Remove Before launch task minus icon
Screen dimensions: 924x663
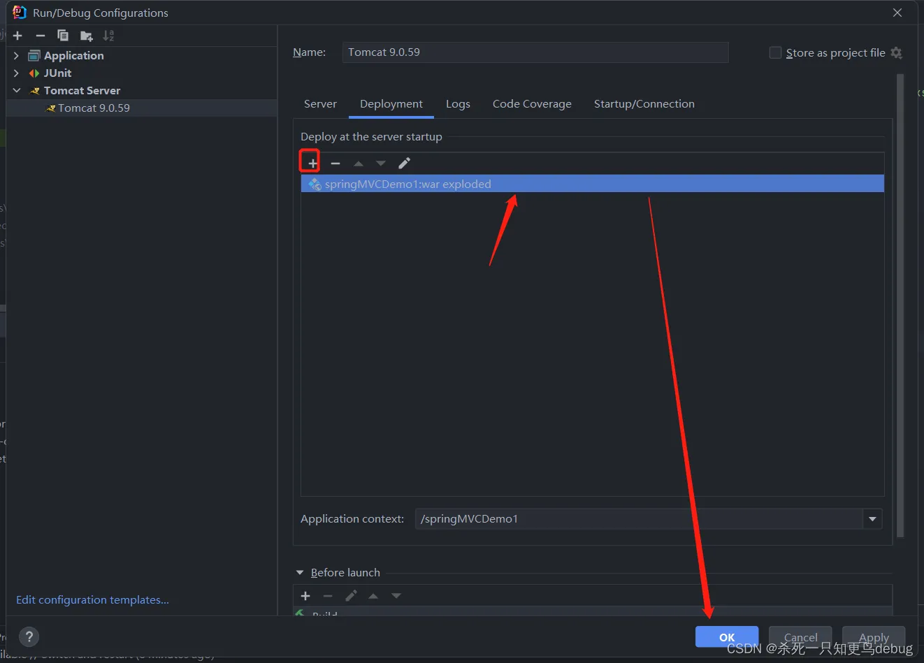coord(328,596)
